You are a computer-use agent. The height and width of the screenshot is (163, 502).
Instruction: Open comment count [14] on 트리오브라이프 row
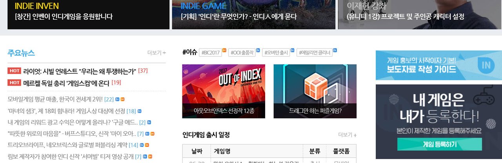tap(133, 145)
